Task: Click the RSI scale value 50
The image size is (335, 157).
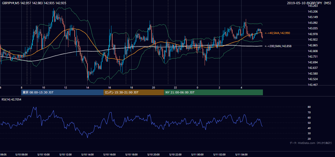Action: pyautogui.click(x=309, y=123)
